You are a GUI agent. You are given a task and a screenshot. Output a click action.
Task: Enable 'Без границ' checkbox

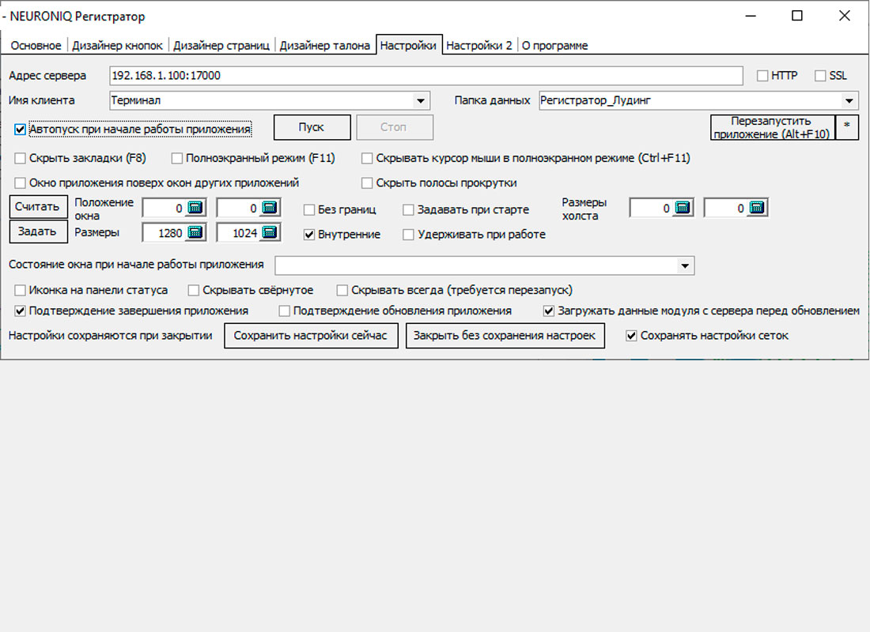tap(309, 210)
